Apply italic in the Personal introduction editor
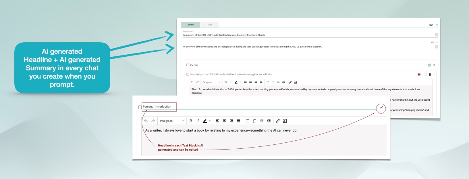This screenshot has width=469, height=179. (x=198, y=121)
